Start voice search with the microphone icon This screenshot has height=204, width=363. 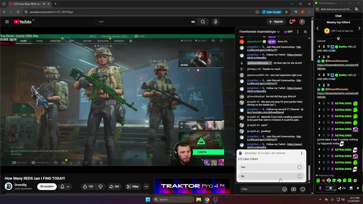pyautogui.click(x=216, y=22)
